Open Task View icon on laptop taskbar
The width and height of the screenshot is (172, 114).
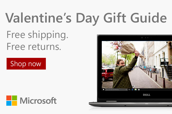coord(130,89)
